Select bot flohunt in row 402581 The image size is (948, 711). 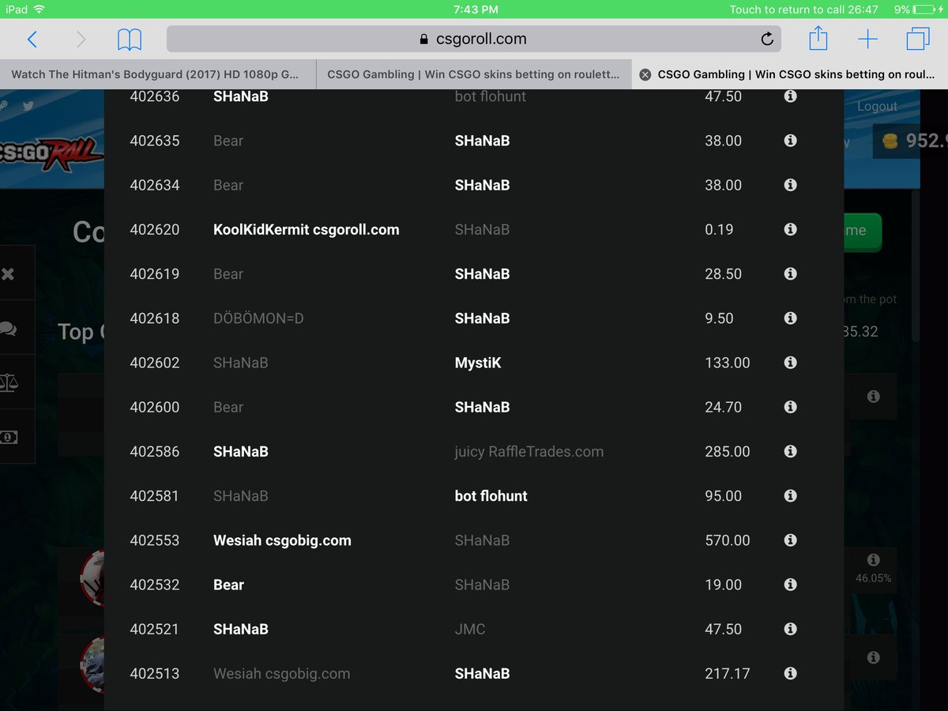(x=491, y=496)
